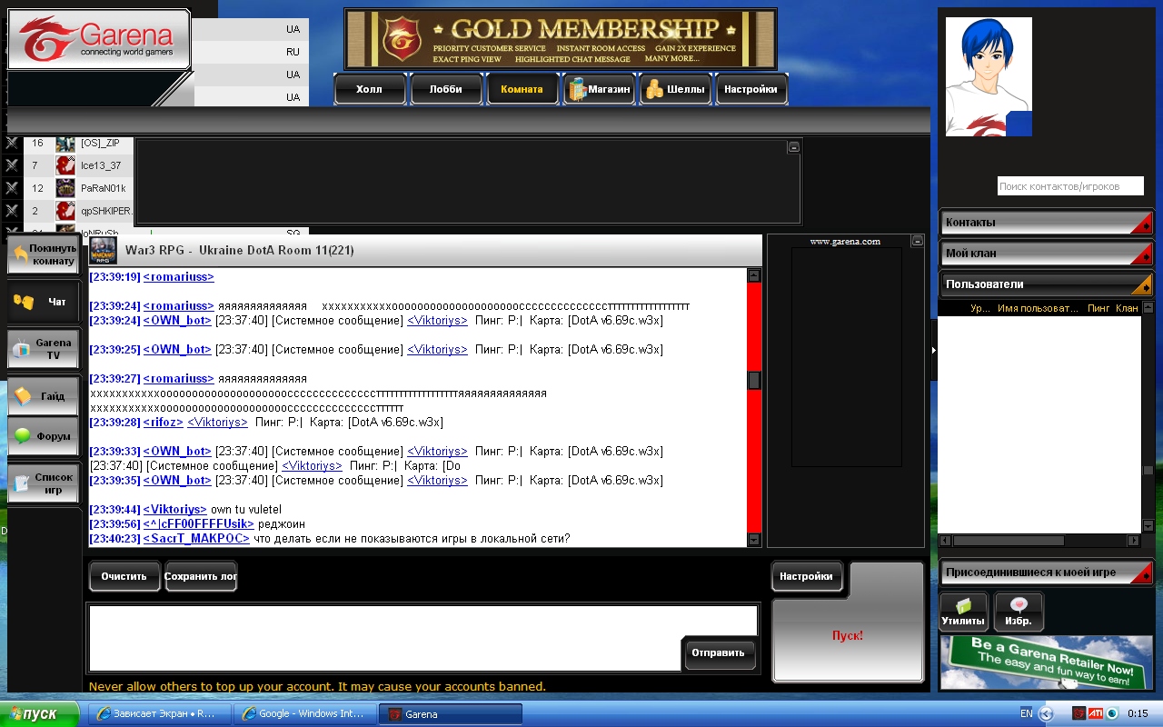
Task: Click the Покинуть комнату leave-room button
Action: (x=44, y=254)
